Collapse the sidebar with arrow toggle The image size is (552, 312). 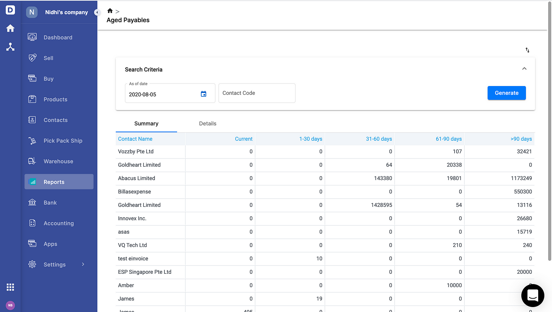[x=97, y=13]
